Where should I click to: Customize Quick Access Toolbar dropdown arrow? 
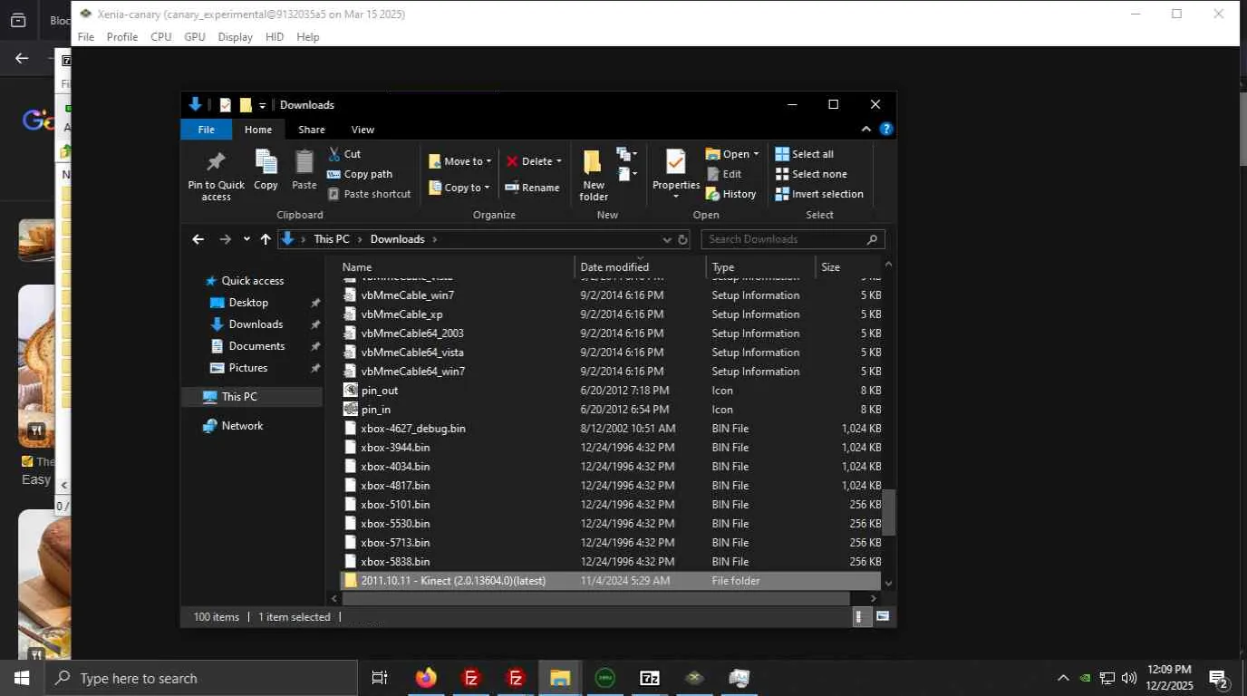(x=263, y=105)
